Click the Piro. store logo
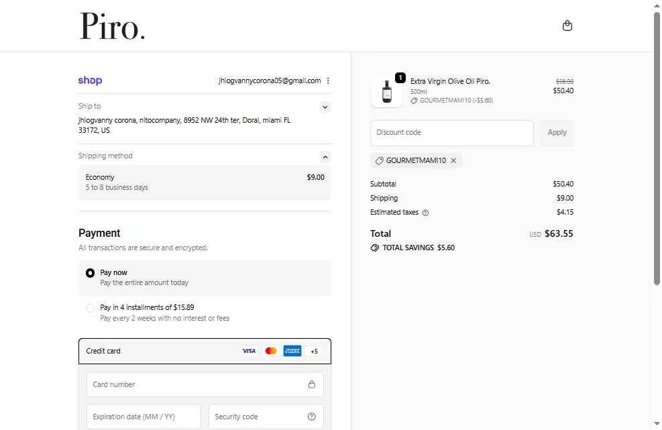The image size is (662, 430). [x=112, y=25]
